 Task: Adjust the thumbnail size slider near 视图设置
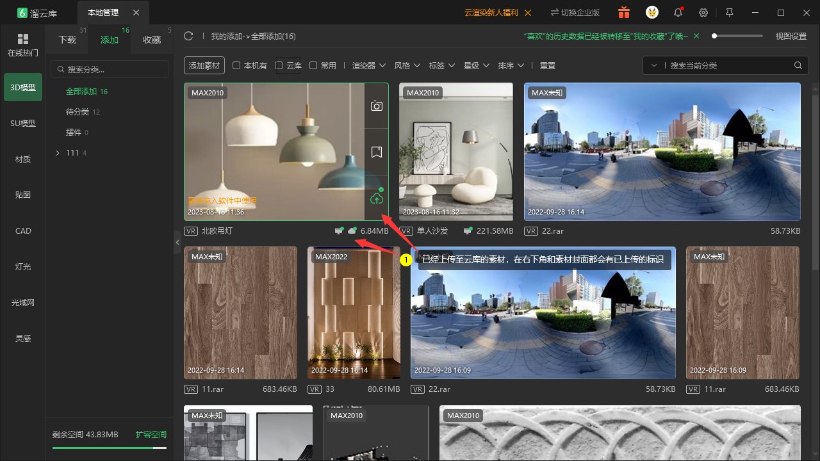738,36
